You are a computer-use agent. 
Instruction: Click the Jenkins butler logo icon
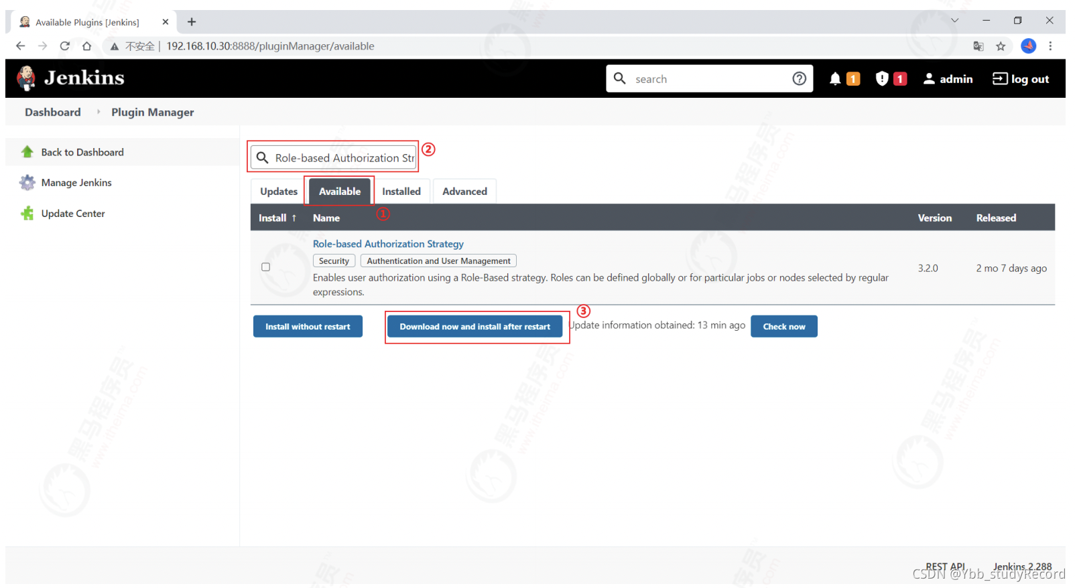(x=26, y=78)
